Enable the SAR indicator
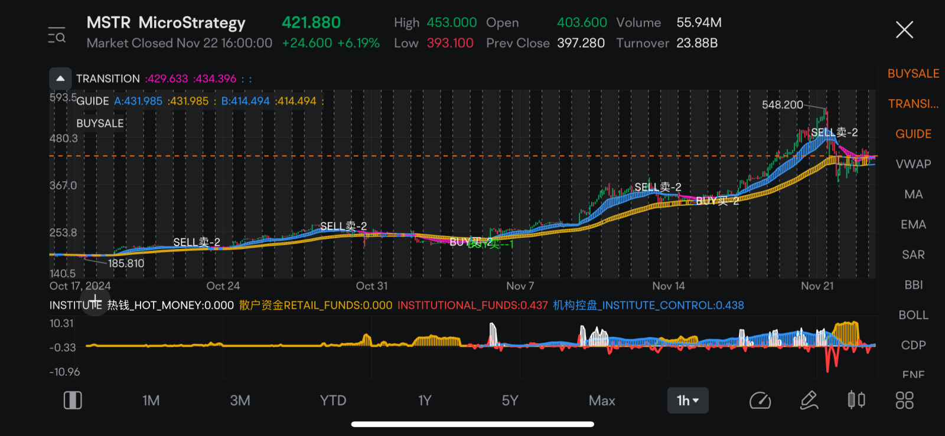Screen dimensions: 945x436 click(x=913, y=255)
